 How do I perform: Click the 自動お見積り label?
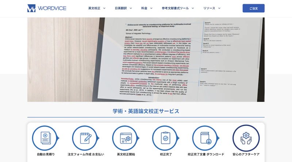click(x=46, y=154)
